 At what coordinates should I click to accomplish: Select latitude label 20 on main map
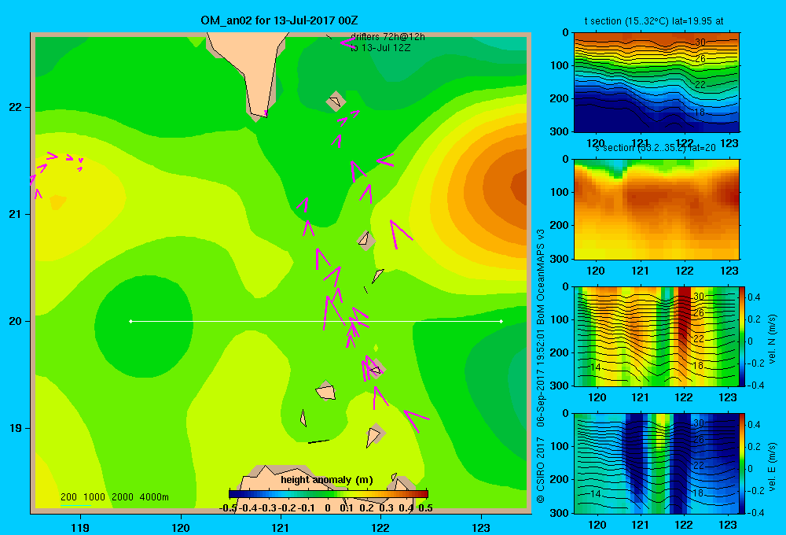[x=16, y=321]
